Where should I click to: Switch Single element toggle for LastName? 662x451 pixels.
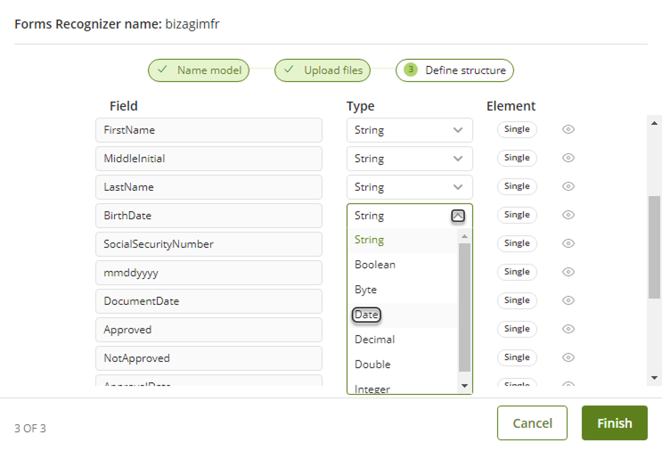click(517, 187)
